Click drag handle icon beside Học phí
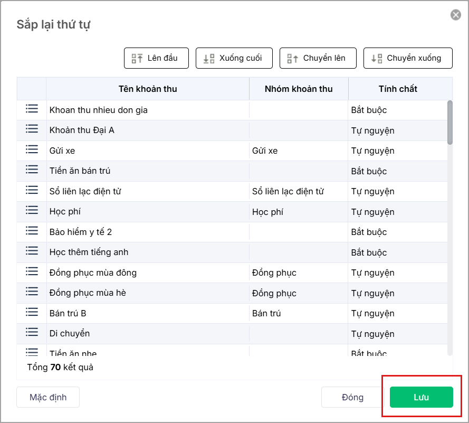Screen dimensions: 469x423 pyautogui.click(x=32, y=210)
